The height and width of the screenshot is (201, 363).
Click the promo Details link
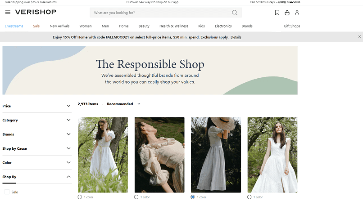(236, 37)
